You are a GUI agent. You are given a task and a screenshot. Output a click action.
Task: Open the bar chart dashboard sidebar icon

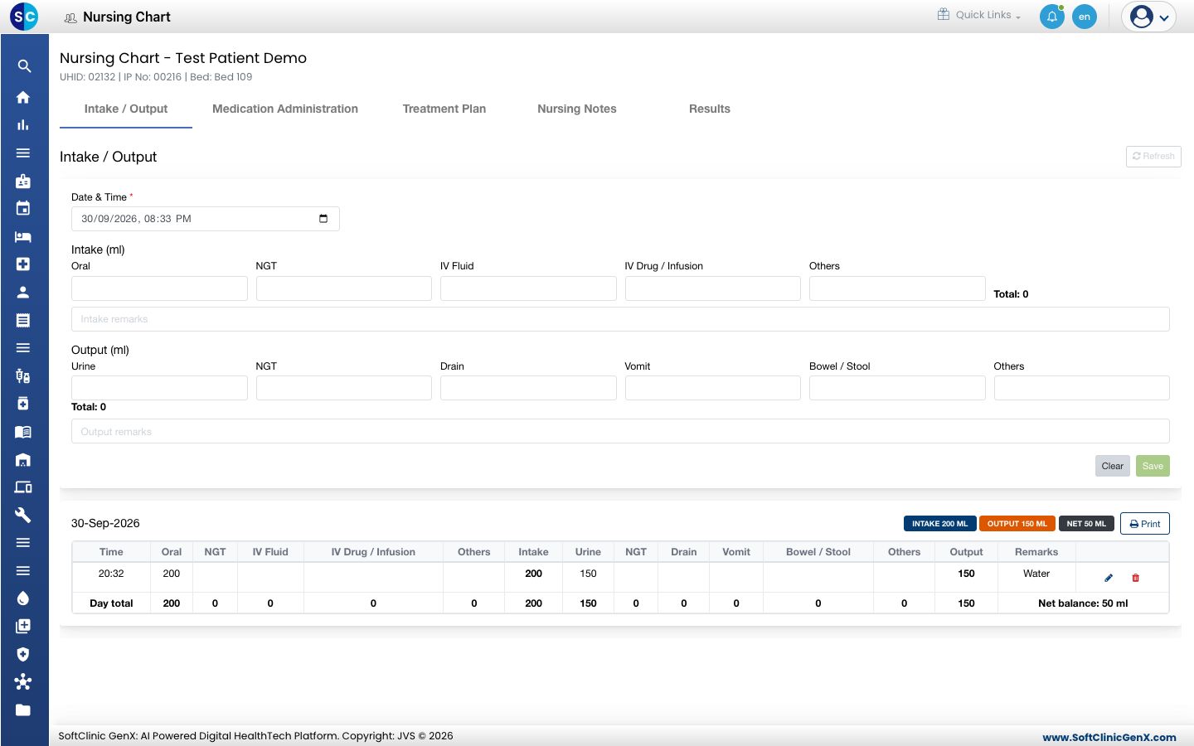pos(23,125)
